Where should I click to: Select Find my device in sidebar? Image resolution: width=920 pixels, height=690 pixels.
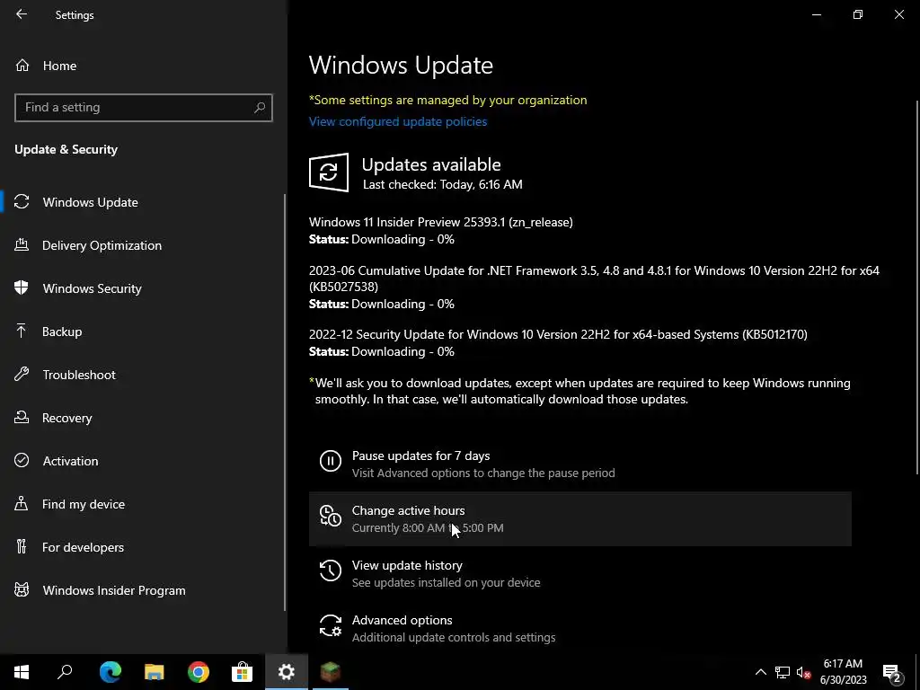[142, 504]
